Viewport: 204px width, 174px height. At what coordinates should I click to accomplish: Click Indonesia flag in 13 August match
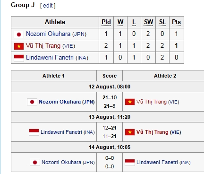(34, 132)
